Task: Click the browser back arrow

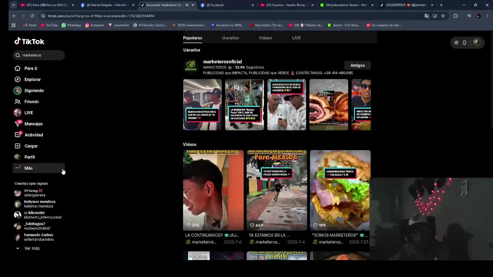Action: click(x=14, y=16)
